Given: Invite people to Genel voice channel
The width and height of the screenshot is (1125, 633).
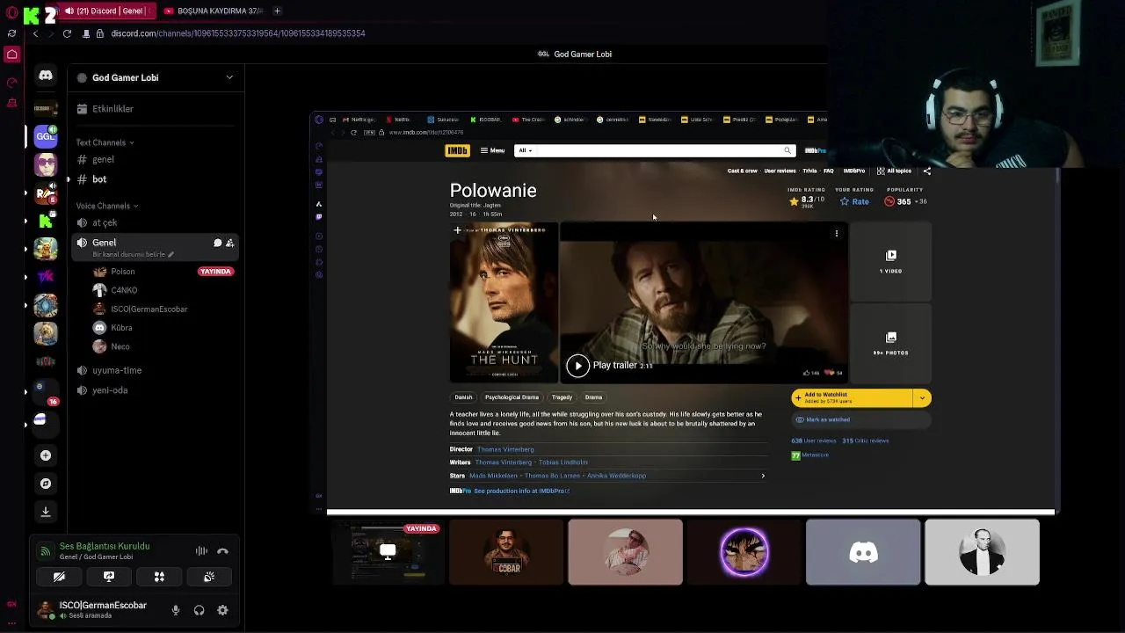Looking at the screenshot, I should [229, 243].
